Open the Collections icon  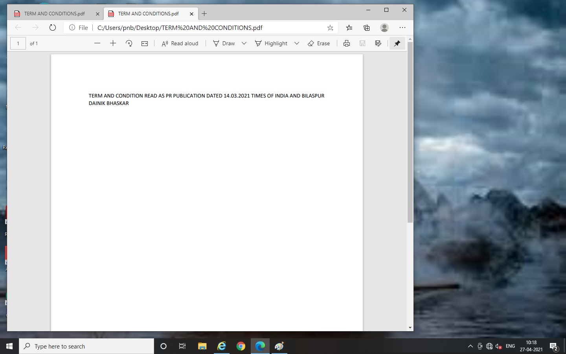366,28
